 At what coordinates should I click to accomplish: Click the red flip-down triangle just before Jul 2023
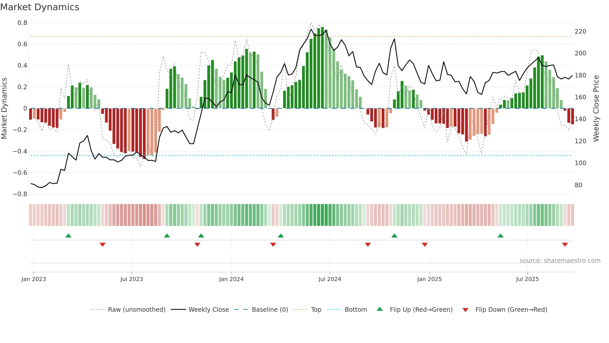(x=103, y=245)
